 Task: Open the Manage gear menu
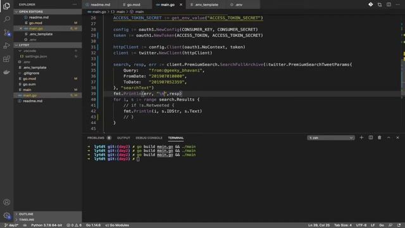[x=7, y=215]
